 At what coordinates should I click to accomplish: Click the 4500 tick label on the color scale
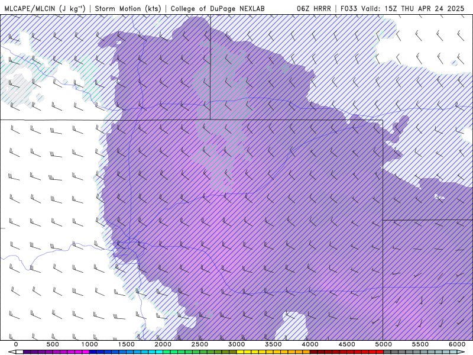coord(347,344)
